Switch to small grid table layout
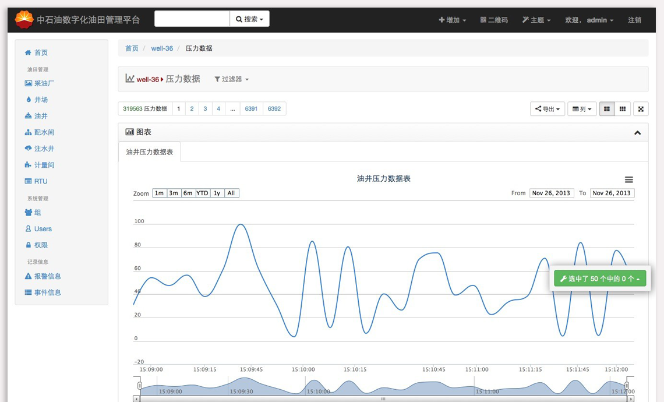664x402 pixels. [x=623, y=109]
